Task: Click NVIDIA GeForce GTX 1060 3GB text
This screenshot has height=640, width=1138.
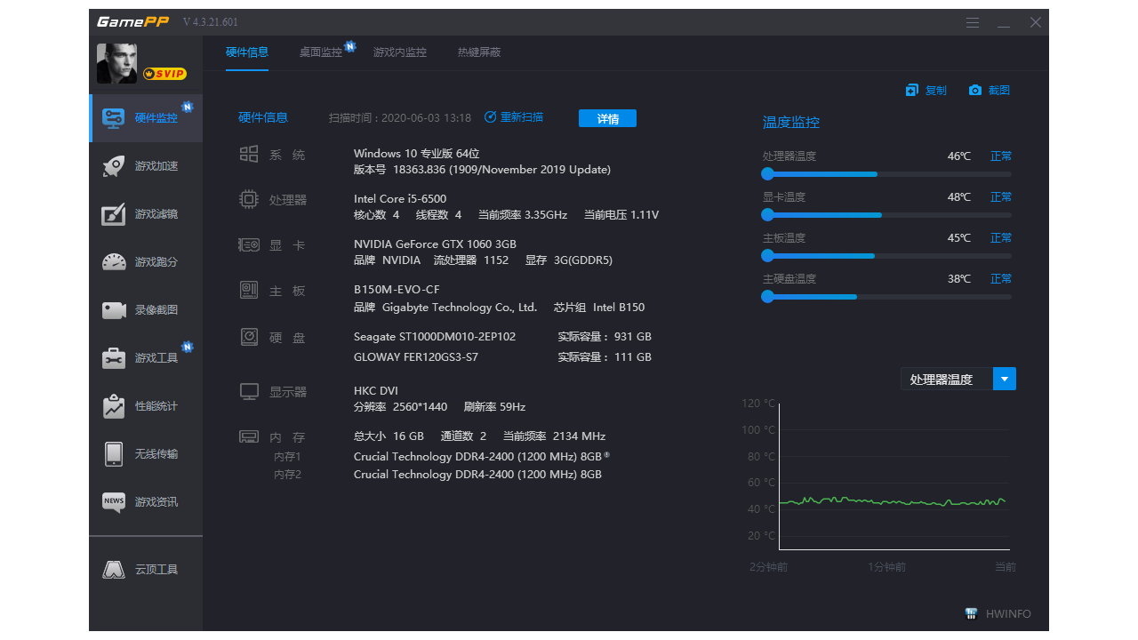Action: 435,244
